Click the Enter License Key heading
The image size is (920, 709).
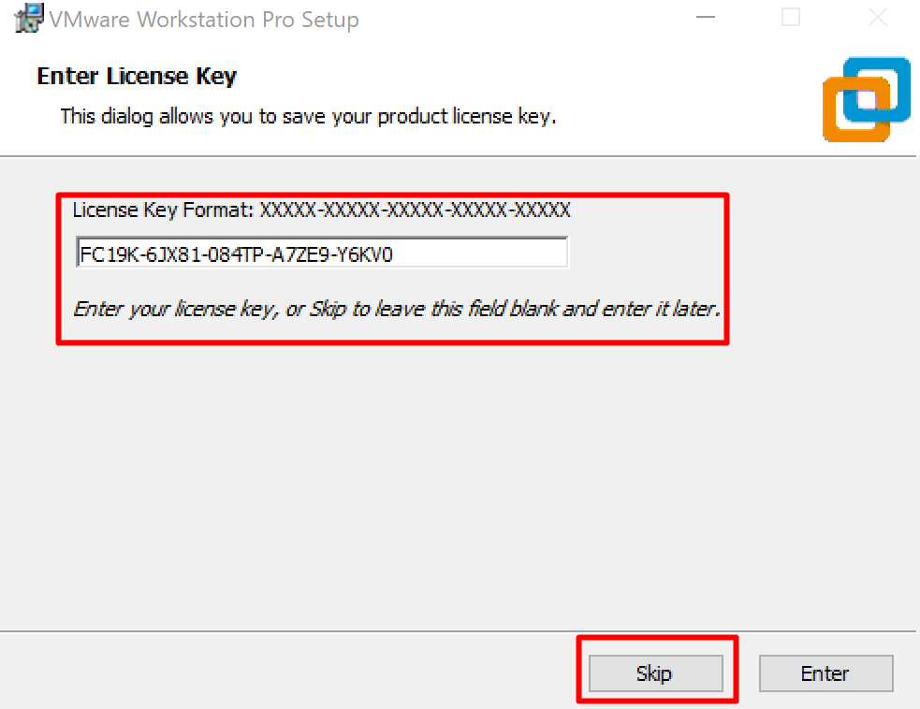click(x=137, y=76)
